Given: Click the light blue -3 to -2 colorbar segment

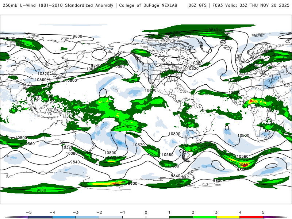Looking at the screenshot, I should [87, 217].
